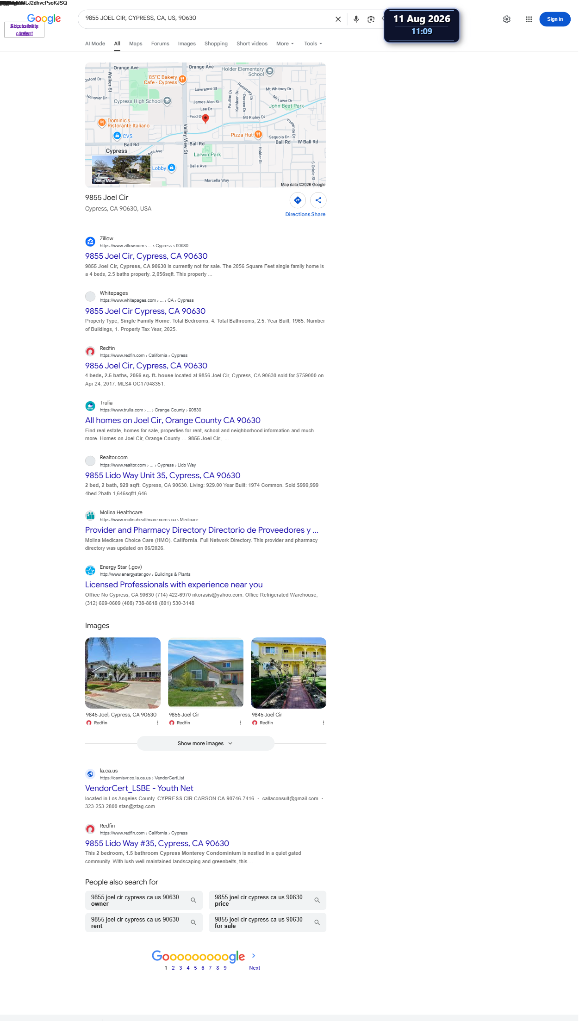The image size is (585, 1021).
Task: Search related query ending in rent
Action: (x=144, y=922)
